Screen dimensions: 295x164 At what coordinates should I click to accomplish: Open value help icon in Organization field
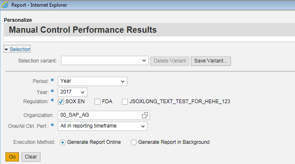pos(145,115)
